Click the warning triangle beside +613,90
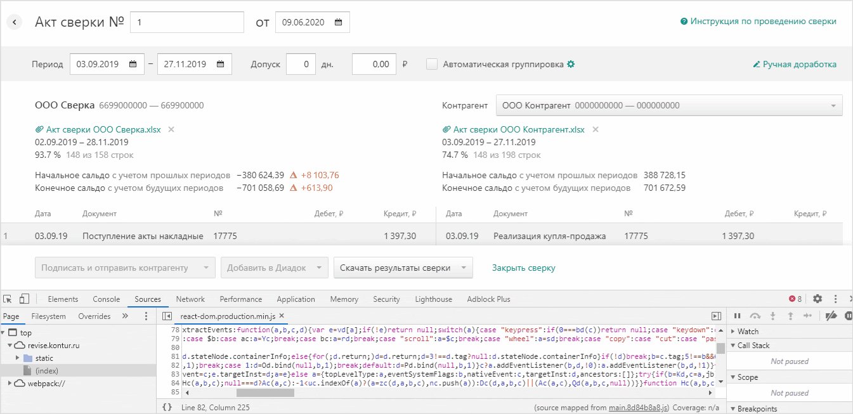 (294, 188)
